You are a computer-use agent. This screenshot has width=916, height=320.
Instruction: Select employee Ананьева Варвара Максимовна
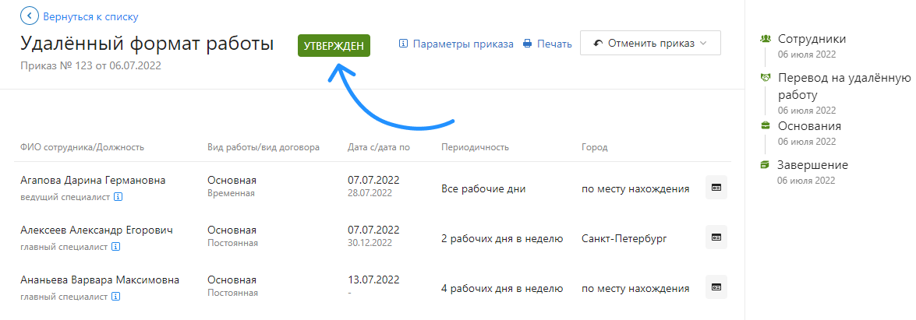(100, 280)
